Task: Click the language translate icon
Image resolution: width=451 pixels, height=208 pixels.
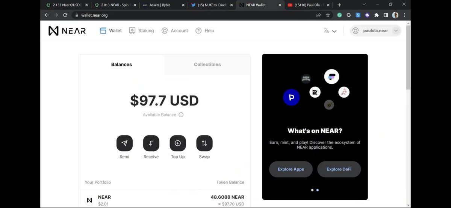Action: click(x=326, y=31)
